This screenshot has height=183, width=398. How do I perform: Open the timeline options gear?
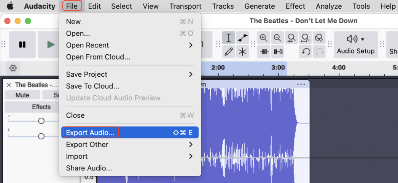click(x=13, y=68)
